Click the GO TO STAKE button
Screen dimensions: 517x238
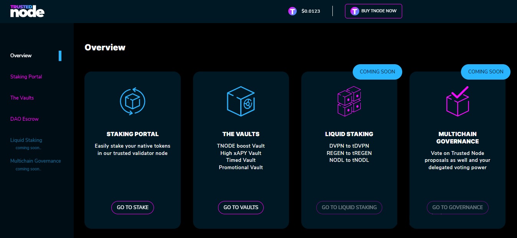pyautogui.click(x=132, y=208)
